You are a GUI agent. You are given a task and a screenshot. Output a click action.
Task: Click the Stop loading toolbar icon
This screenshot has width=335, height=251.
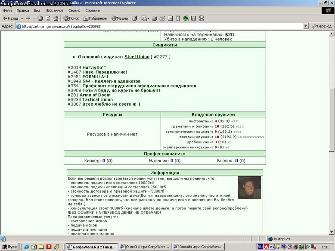click(x=40, y=18)
